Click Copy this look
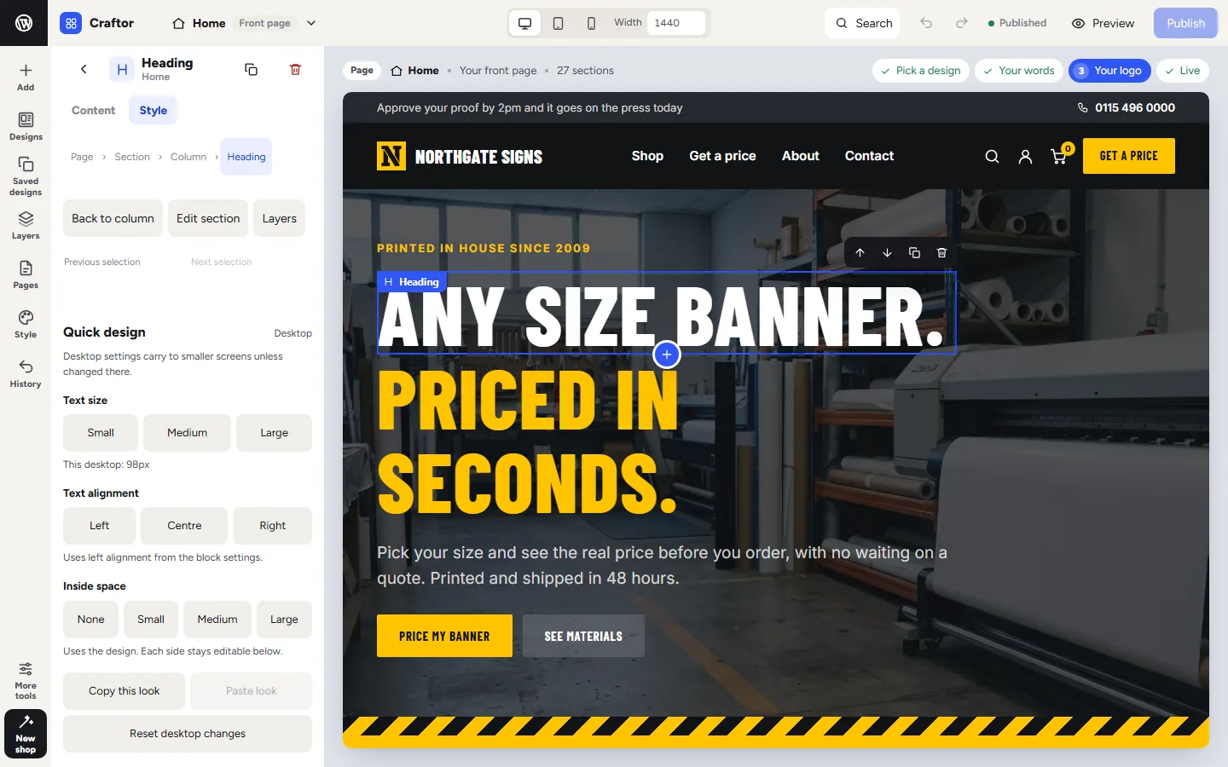Viewport: 1228px width, 767px height. [x=124, y=691]
